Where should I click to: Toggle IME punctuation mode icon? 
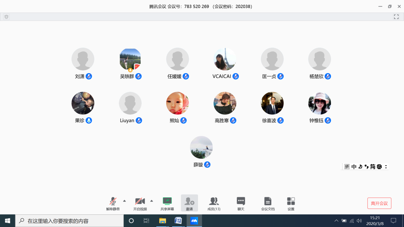coord(366,167)
